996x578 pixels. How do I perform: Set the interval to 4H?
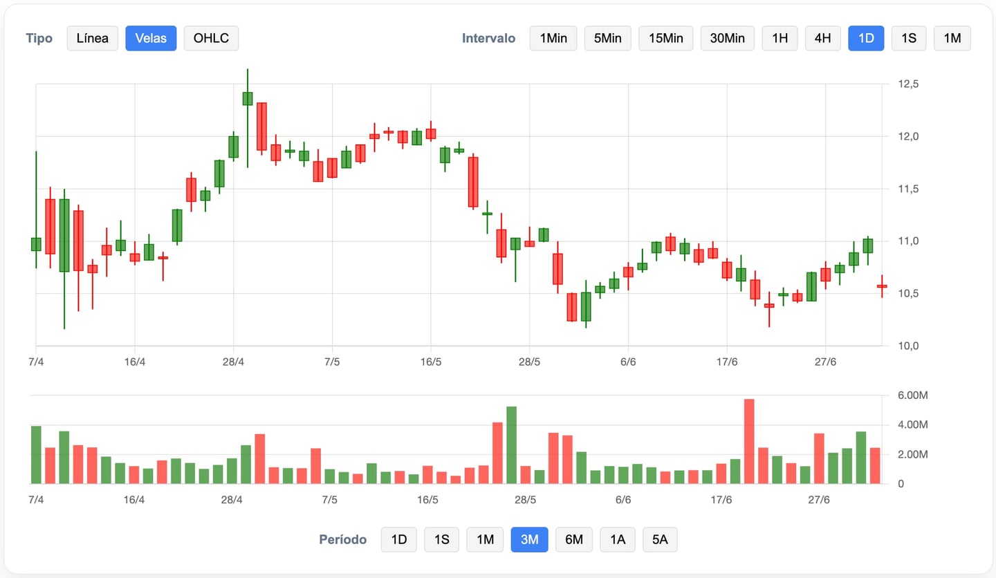[822, 38]
